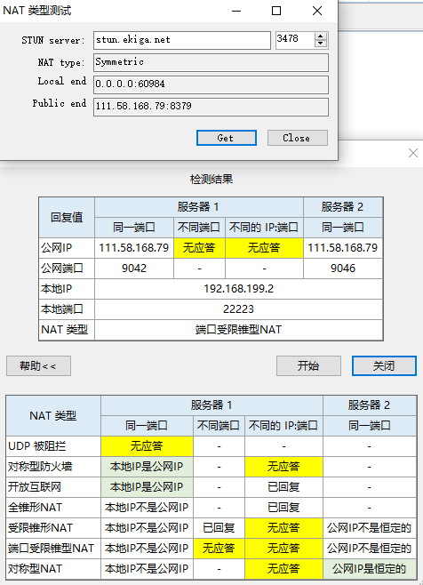Click the 检测结果 heading text
The image size is (423, 585).
[x=211, y=180]
